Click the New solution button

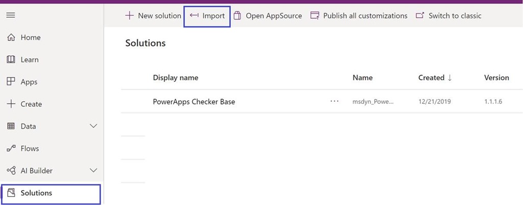153,16
